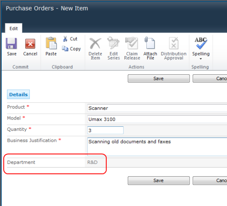Viewport: 227px width, 206px height.
Task: Click the Paste clipboard icon
Action: [51, 43]
